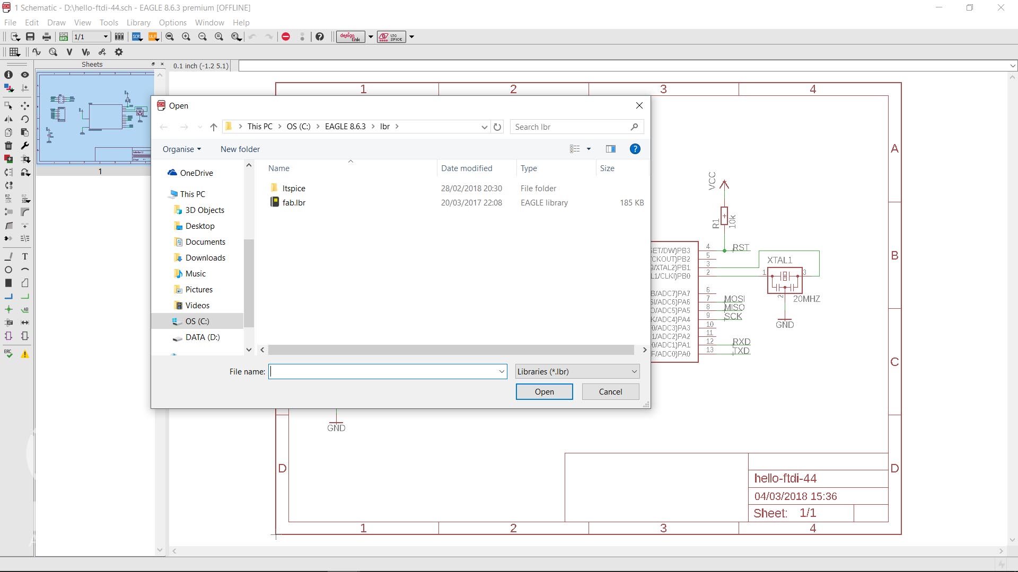Select the Delete (trash) tool
The image size is (1018, 572).
8,146
